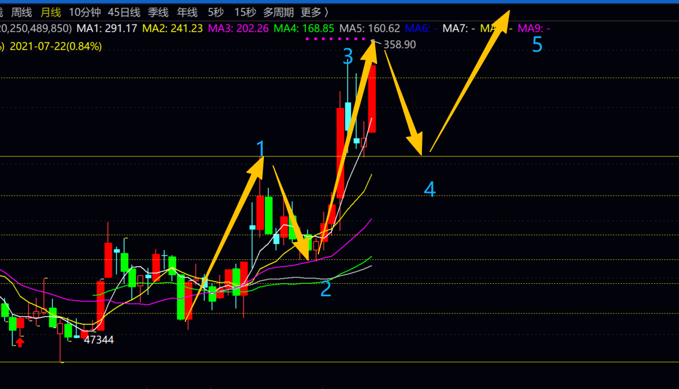Viewport: 679px width, 389px height.
Task: Open the 多周期 multi-period view
Action: point(278,12)
